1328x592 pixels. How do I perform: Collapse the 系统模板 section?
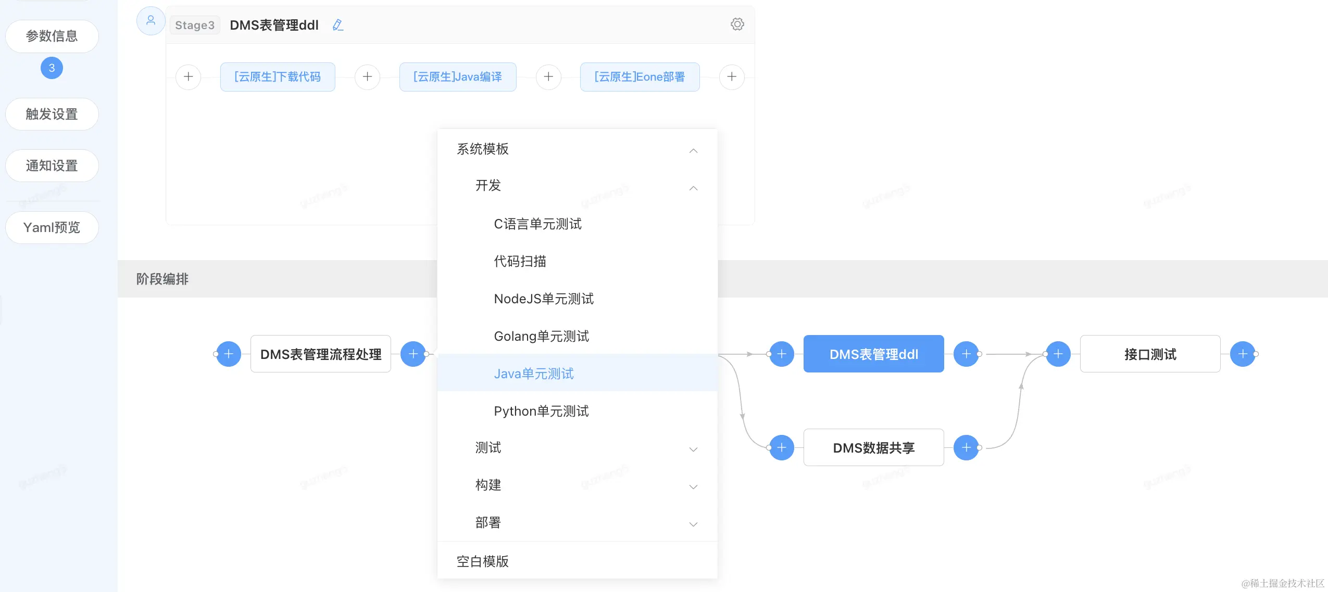(x=693, y=150)
